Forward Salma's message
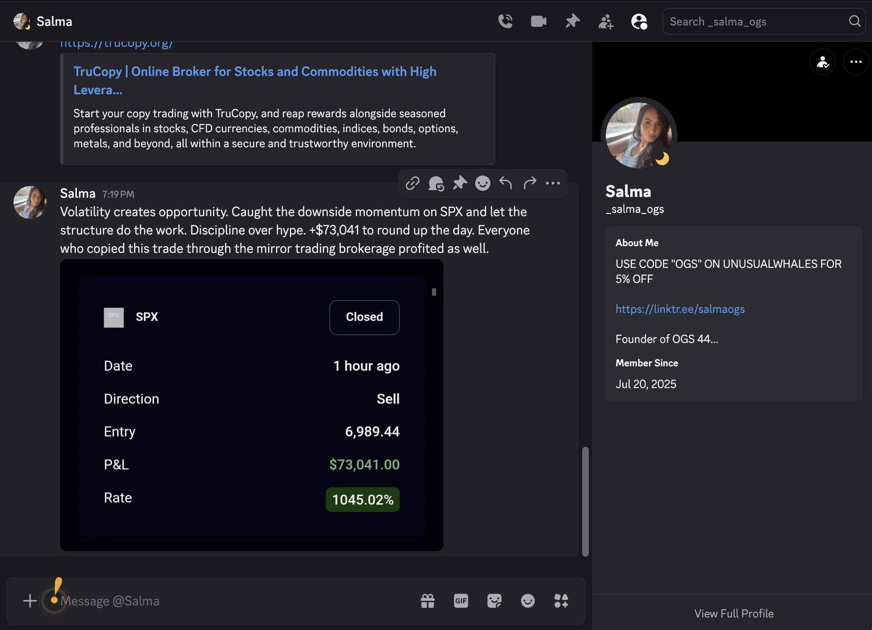The image size is (872, 630). 530,183
